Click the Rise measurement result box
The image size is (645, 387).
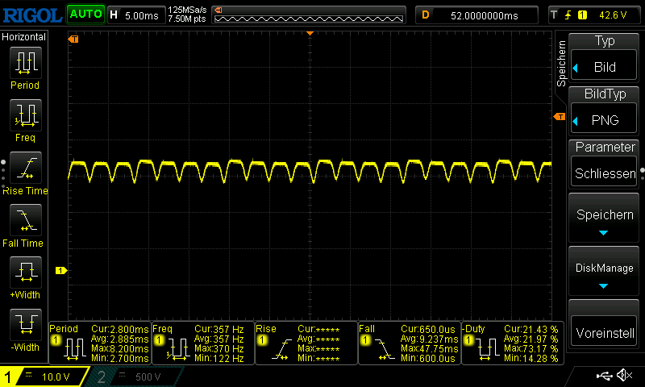click(306, 343)
